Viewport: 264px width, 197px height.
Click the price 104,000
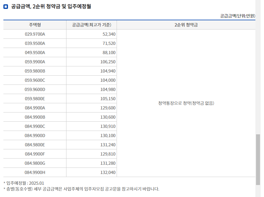tap(108, 80)
